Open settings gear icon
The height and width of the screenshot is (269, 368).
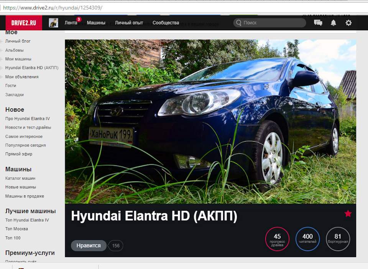(348, 23)
